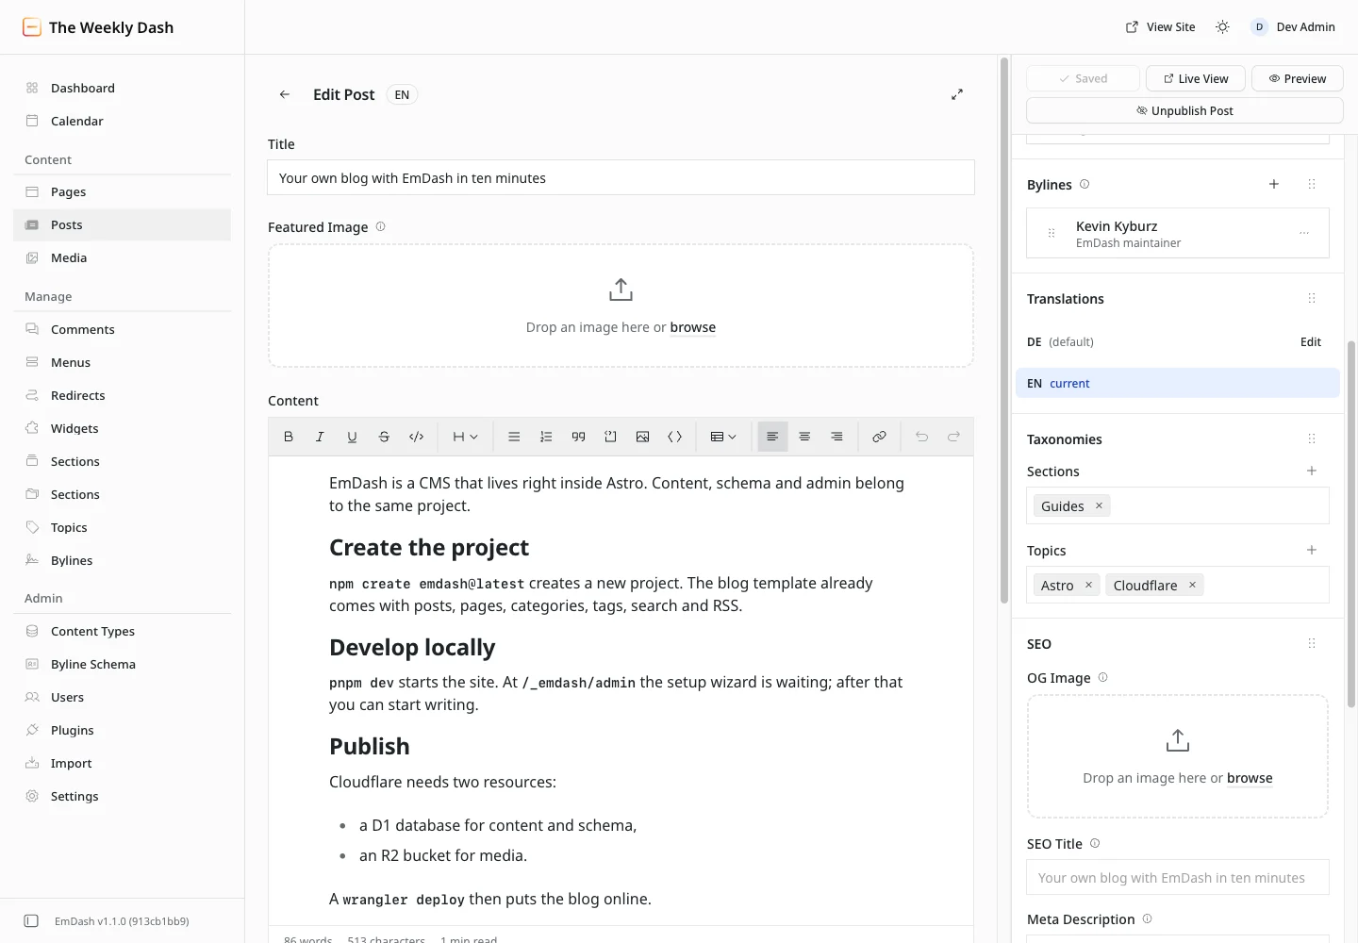Click the Preview button
The width and height of the screenshot is (1358, 943).
point(1298,78)
